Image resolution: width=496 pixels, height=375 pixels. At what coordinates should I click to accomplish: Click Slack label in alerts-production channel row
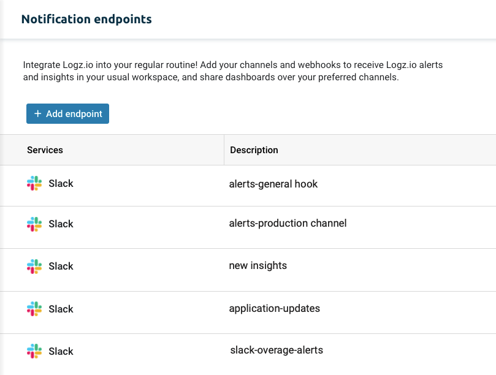pos(61,224)
